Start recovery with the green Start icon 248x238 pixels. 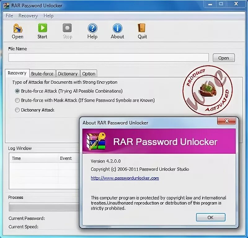click(x=42, y=28)
